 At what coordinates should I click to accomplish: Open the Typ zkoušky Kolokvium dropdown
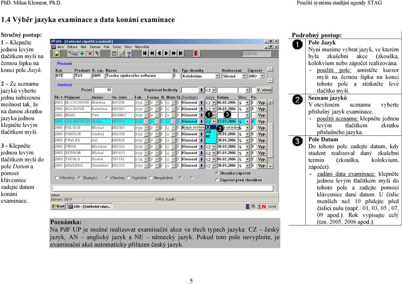tap(217, 76)
